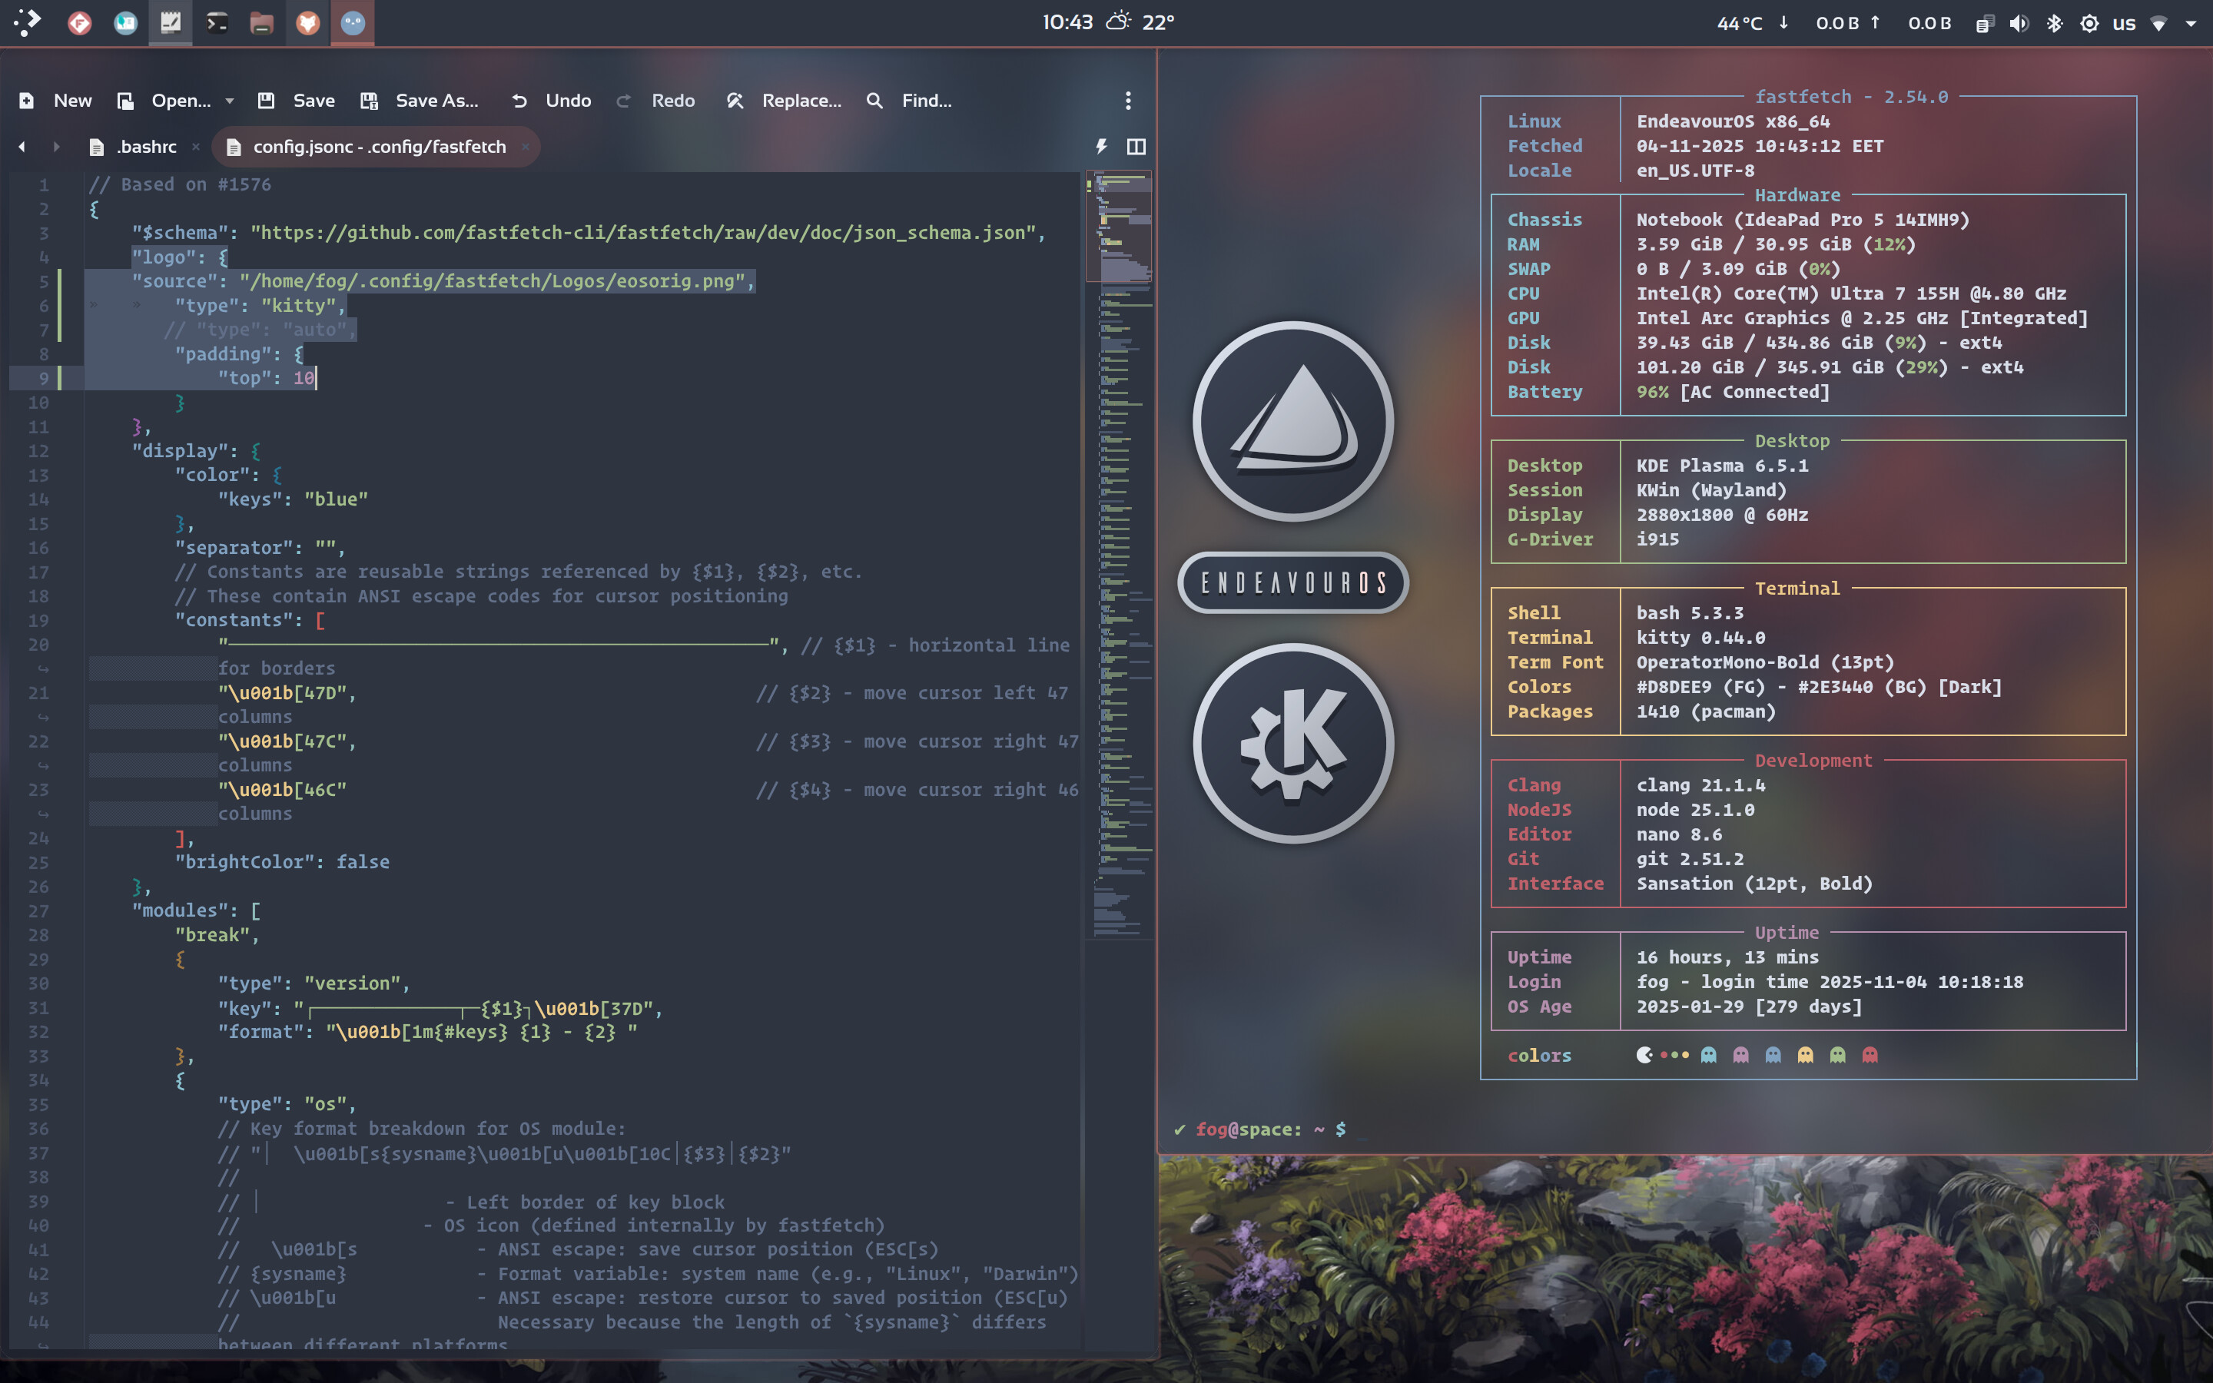This screenshot has width=2213, height=1383.
Task: Click the Quick Open lightning icon
Action: [x=1101, y=146]
